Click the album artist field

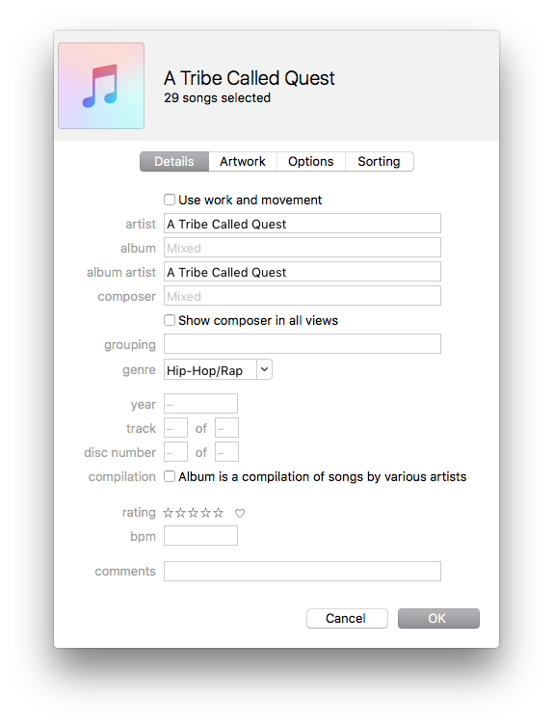tap(303, 272)
